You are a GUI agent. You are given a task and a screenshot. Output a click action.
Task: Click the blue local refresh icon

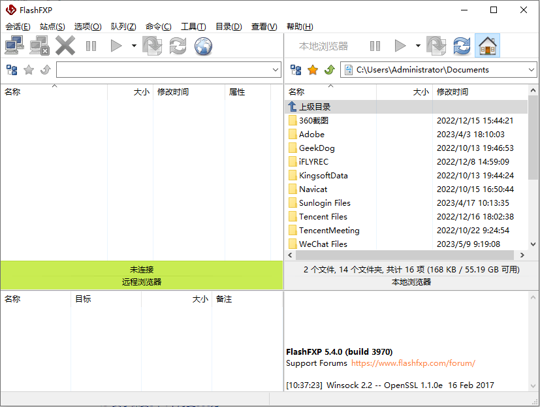[x=462, y=46]
